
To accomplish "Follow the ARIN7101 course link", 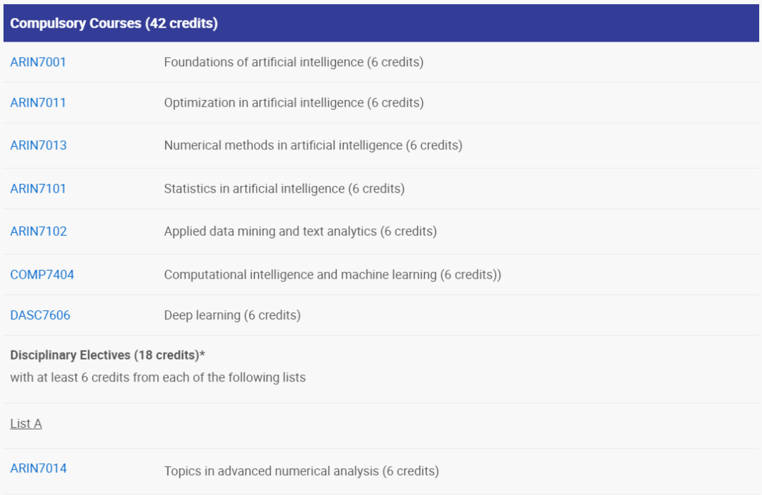I will point(38,188).
